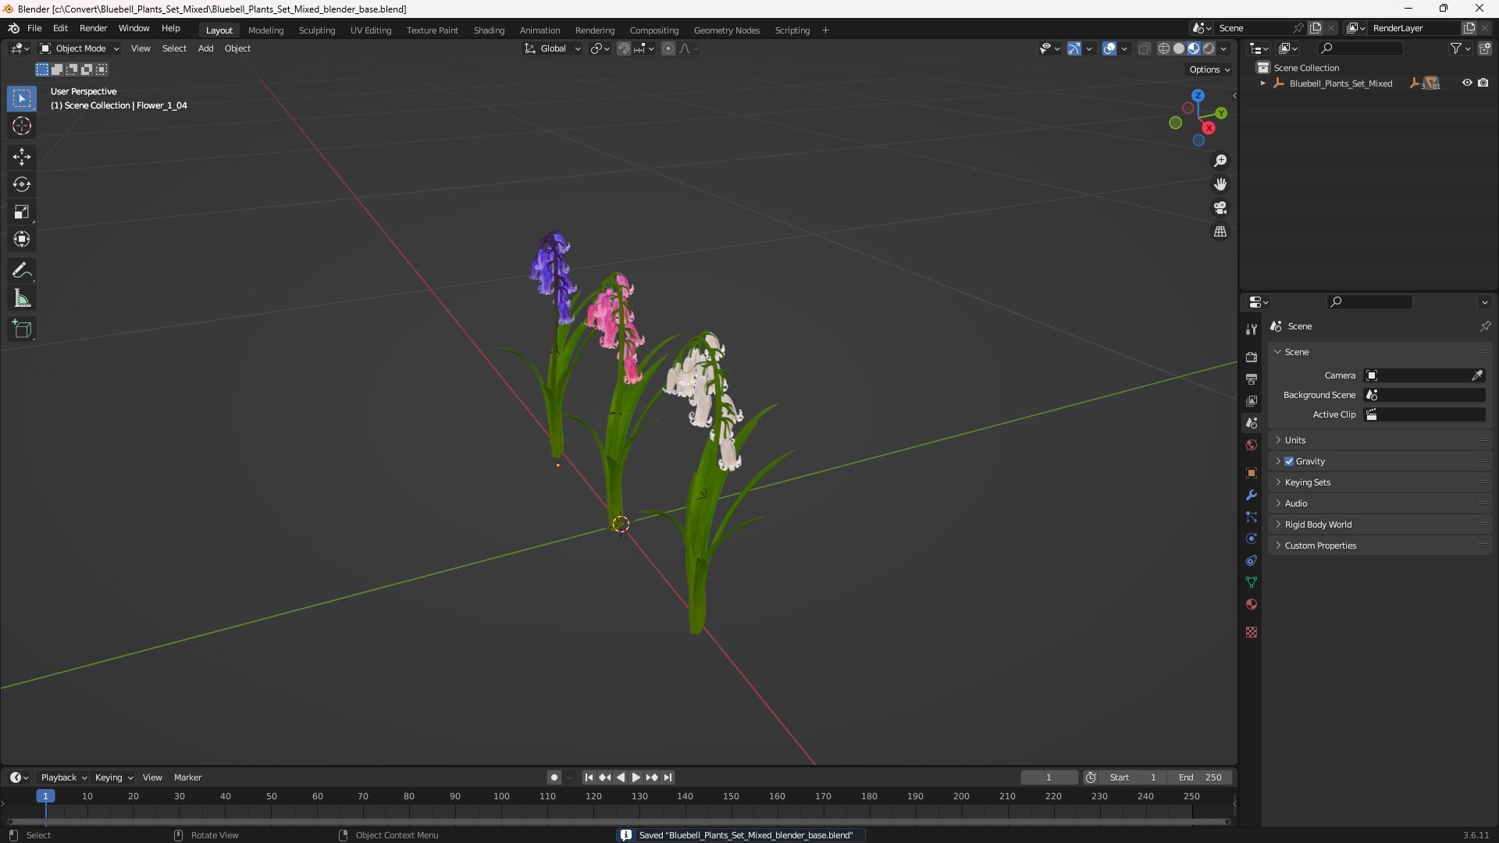Expand the Bluebell_Plants_Set_Mixed tree item
Viewport: 1499px width, 843px height.
1262,84
